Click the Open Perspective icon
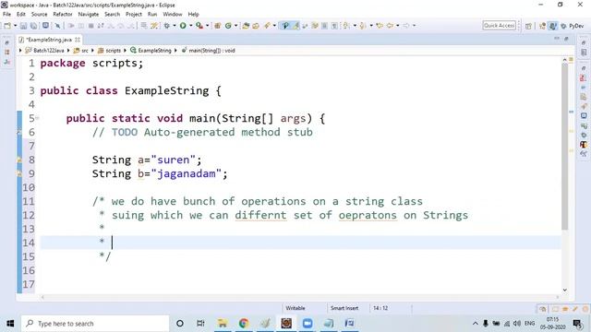The height and width of the screenshot is (332, 591). (x=528, y=26)
